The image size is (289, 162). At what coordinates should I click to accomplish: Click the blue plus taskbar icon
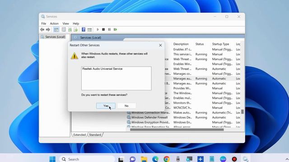click(x=200, y=159)
